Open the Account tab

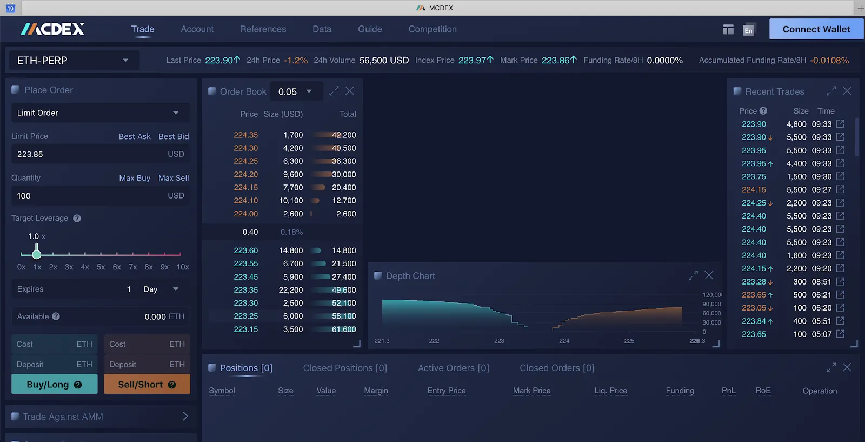(x=197, y=29)
